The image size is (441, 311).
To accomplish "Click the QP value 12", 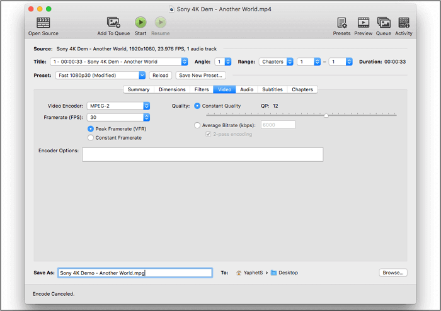I will 275,106.
